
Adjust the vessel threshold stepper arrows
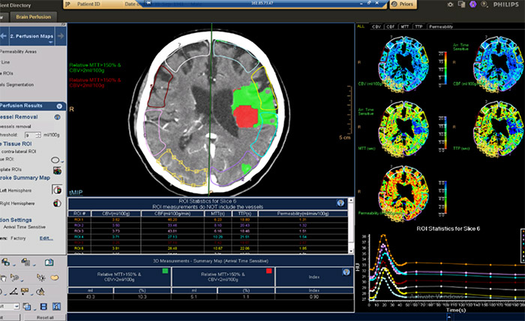click(x=38, y=135)
